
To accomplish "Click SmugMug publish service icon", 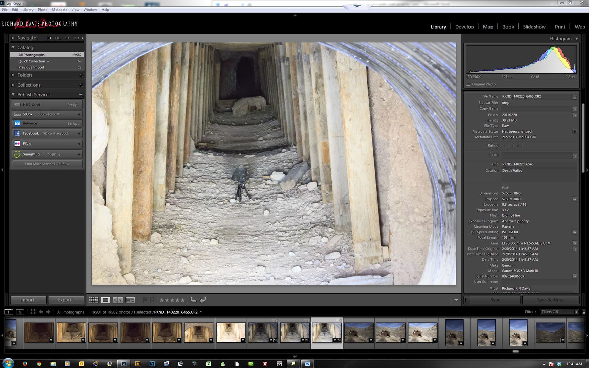I will pyautogui.click(x=17, y=154).
